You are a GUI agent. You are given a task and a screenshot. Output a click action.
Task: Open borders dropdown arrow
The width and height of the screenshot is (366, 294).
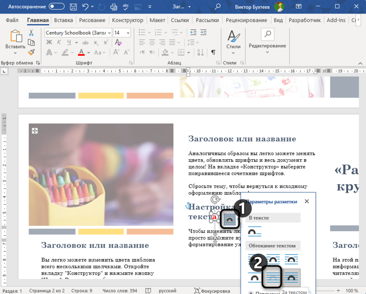[188, 52]
